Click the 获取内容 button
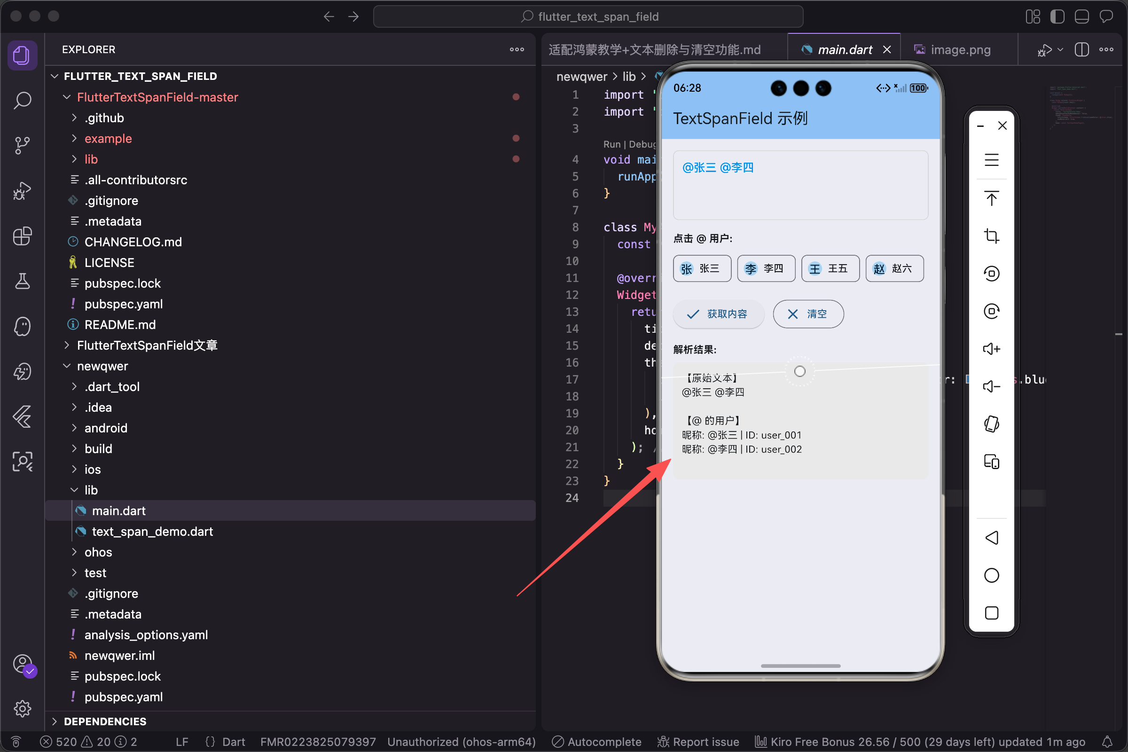Screen dimensions: 1128x752 [718, 314]
